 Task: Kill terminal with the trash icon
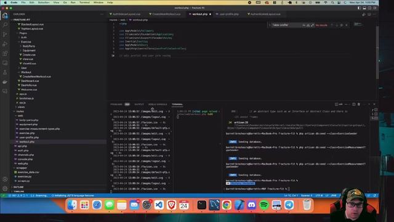[x=359, y=104]
